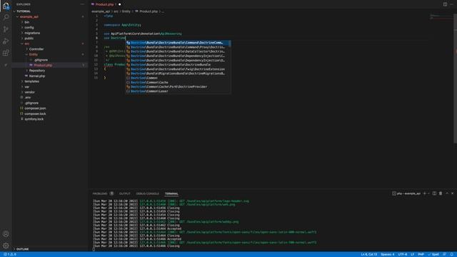The height and width of the screenshot is (257, 457).
Task: Open the Explorer view in activity bar
Action: (6, 6)
